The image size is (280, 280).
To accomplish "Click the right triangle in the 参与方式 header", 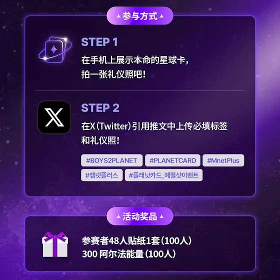I will coord(161,16).
